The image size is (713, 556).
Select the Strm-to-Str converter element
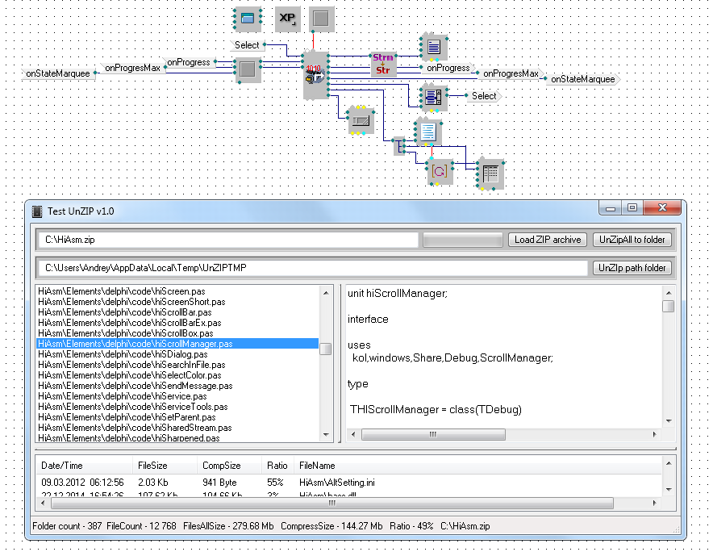[383, 64]
